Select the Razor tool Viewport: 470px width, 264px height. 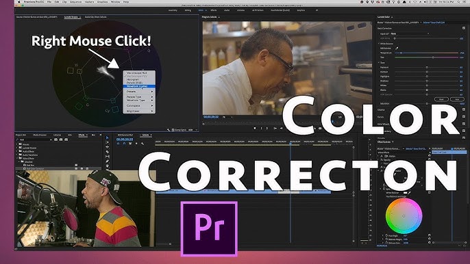tap(108, 152)
